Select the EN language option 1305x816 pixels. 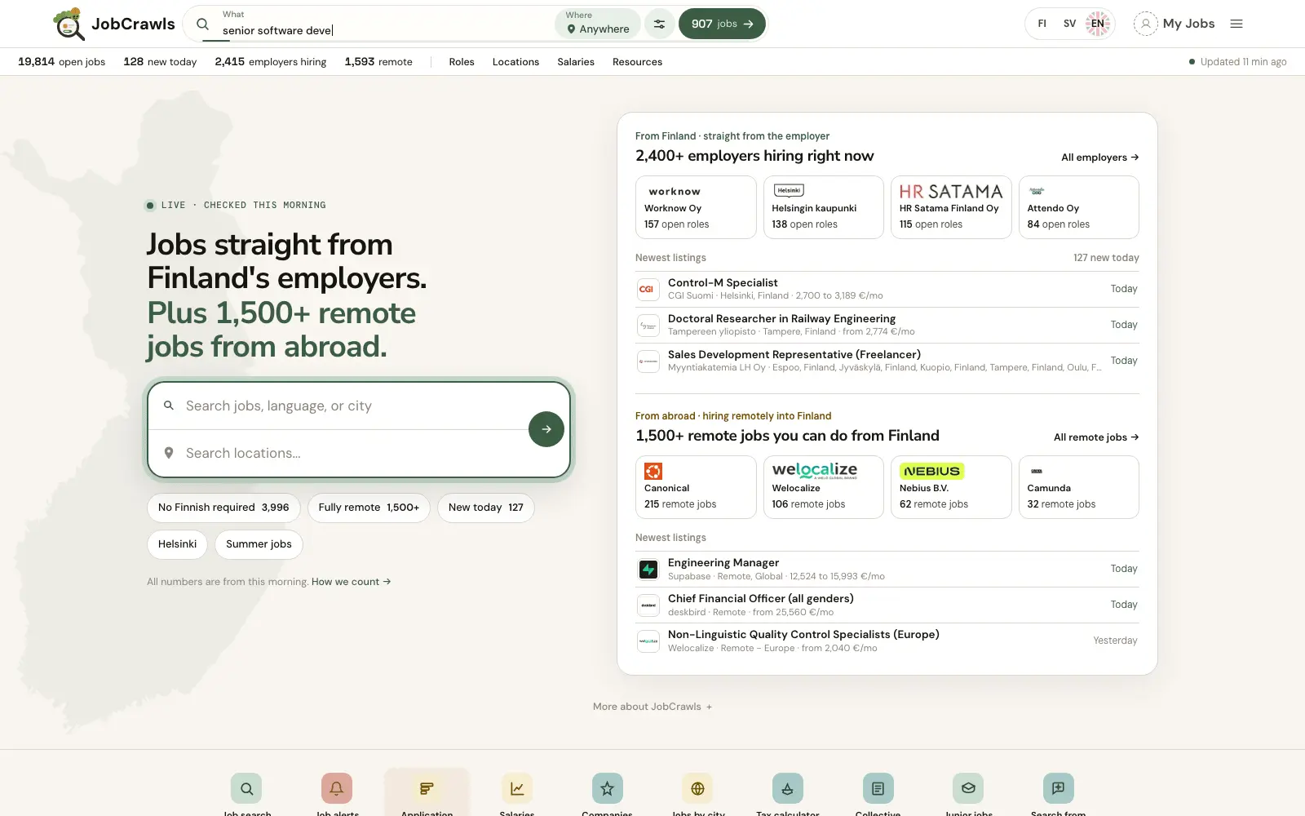(x=1098, y=24)
